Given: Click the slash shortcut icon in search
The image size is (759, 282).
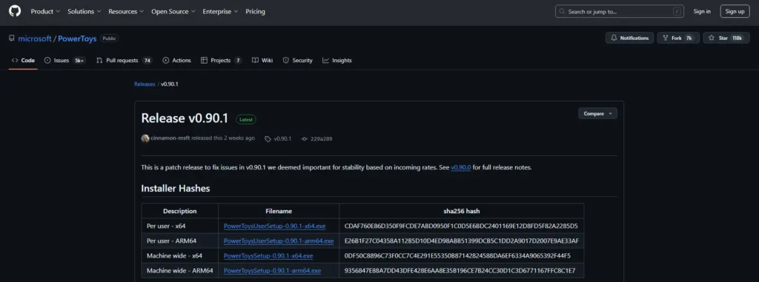Looking at the screenshot, I should click(677, 12).
